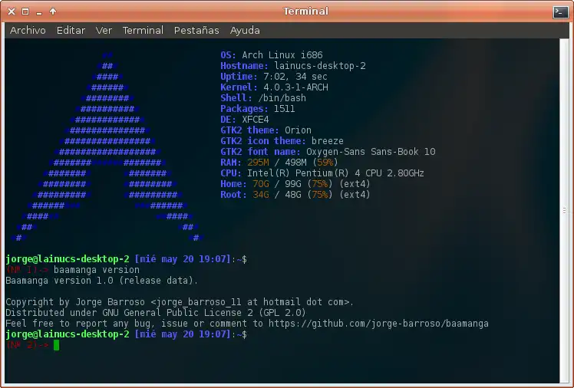Click the shell value '/bin/bash'
Viewport: 574px width, 388px height.
pos(282,98)
